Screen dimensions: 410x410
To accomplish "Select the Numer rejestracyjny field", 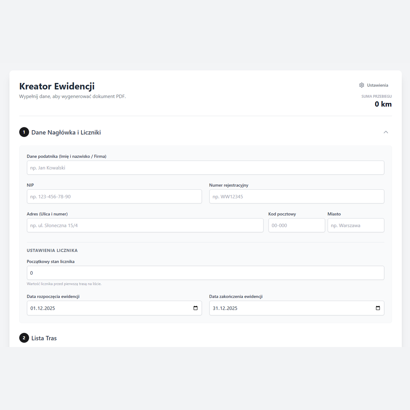I will click(x=297, y=197).
